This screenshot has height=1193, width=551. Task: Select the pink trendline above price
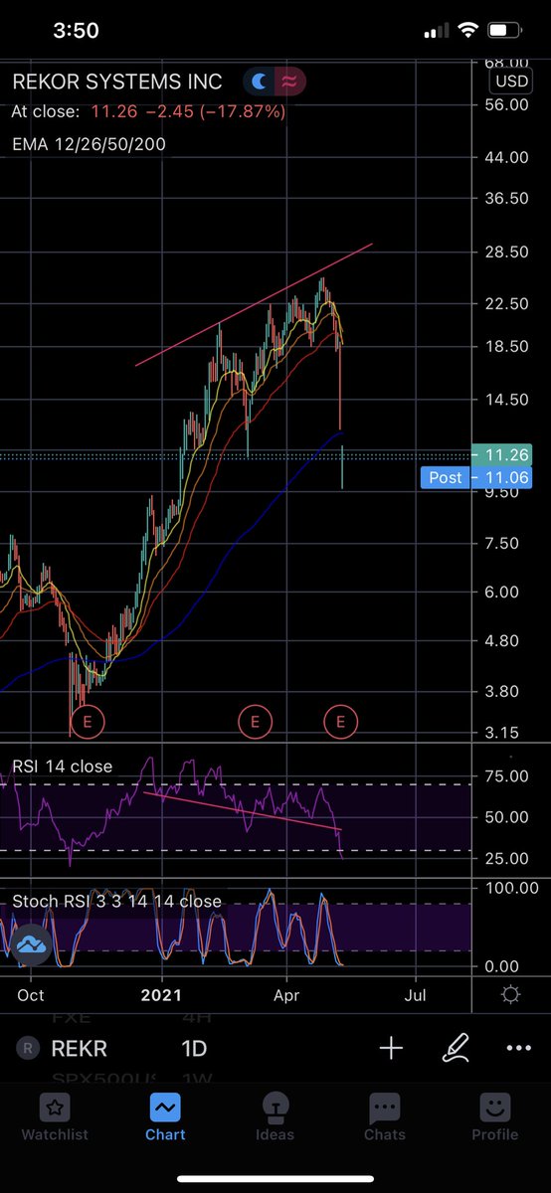(254, 304)
